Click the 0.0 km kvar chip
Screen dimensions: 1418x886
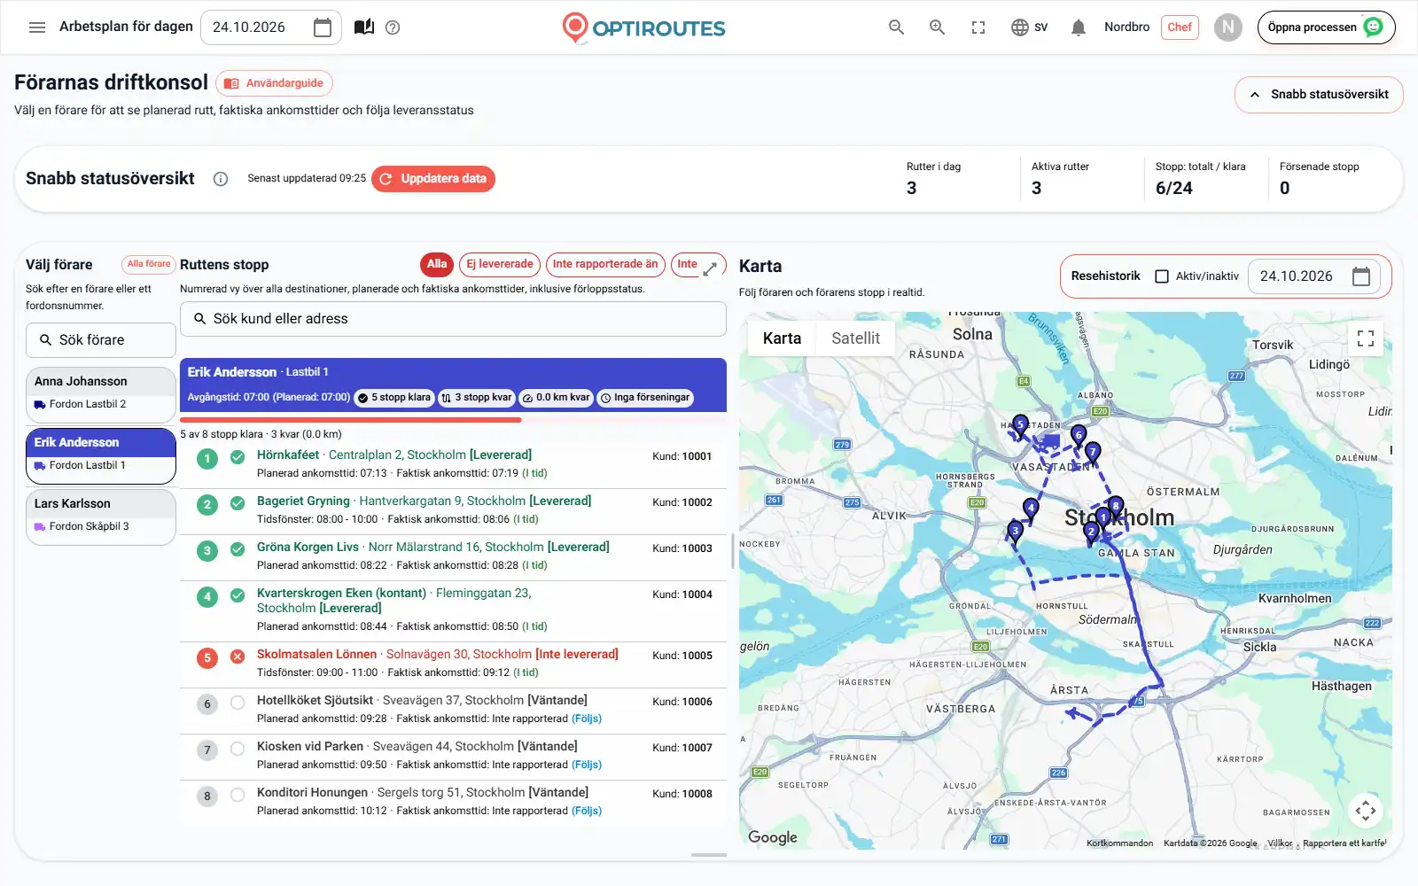click(556, 398)
